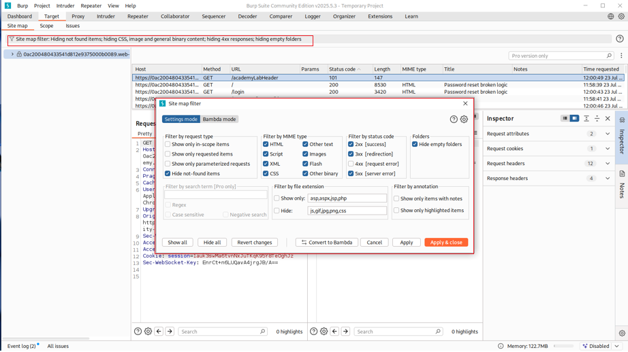Uncheck Hide not-found items
The image size is (628, 352).
(168, 173)
